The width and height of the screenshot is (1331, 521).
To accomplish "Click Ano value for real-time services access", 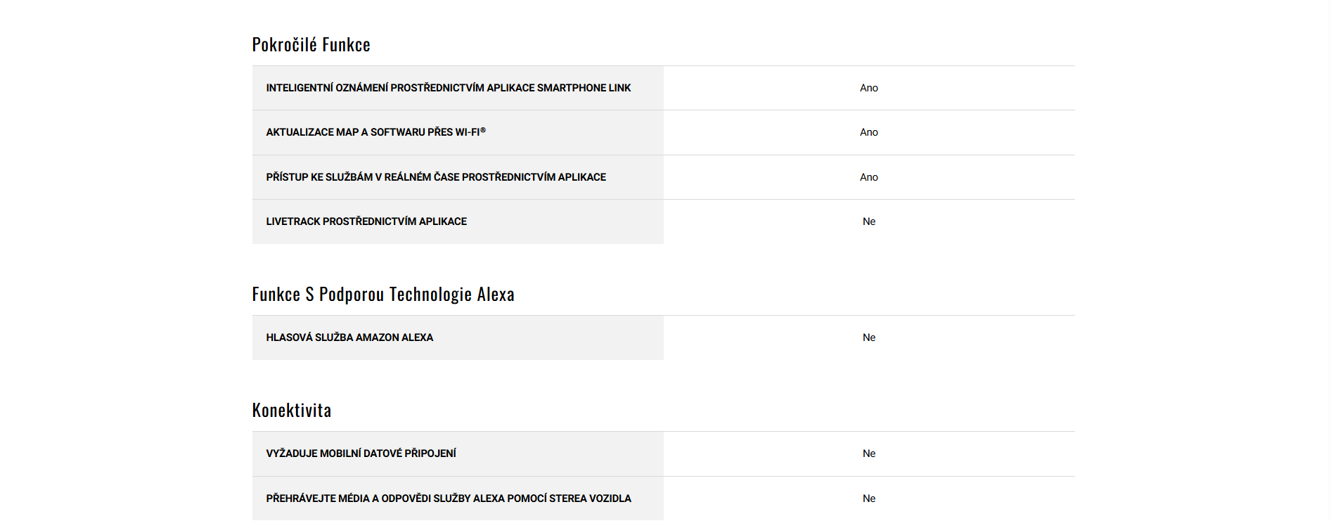I will click(x=868, y=177).
